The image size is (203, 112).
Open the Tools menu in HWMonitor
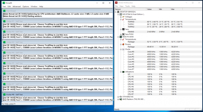coord(127,6)
